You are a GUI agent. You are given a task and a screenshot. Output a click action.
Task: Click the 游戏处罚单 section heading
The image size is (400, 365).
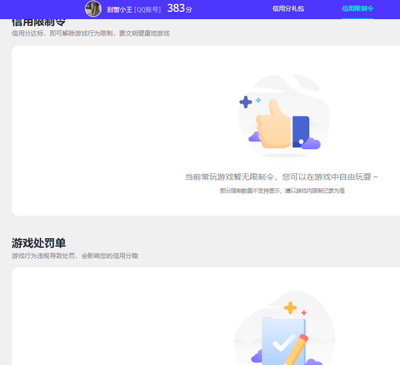click(39, 243)
